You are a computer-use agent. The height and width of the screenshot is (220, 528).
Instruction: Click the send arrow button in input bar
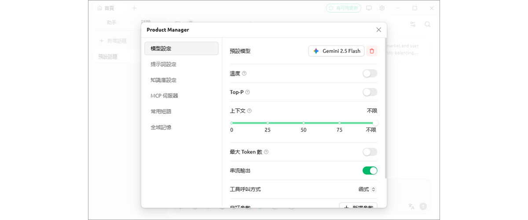pos(423,206)
